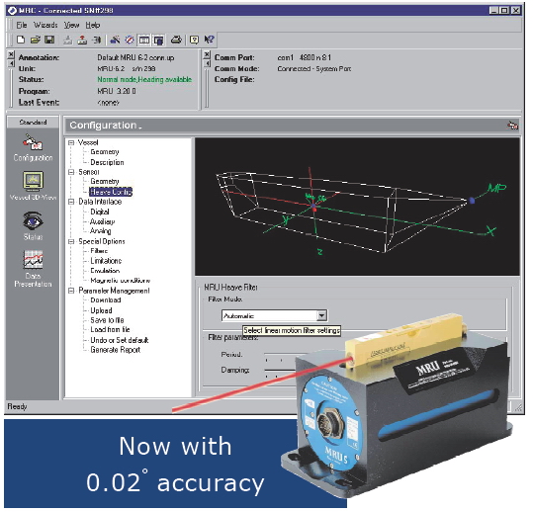The width and height of the screenshot is (533, 512).
Task: Select Geometry under Vessel
Action: point(105,152)
